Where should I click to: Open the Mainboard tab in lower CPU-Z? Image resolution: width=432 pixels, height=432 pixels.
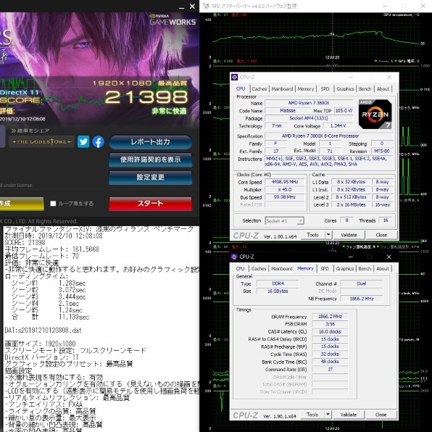281,268
